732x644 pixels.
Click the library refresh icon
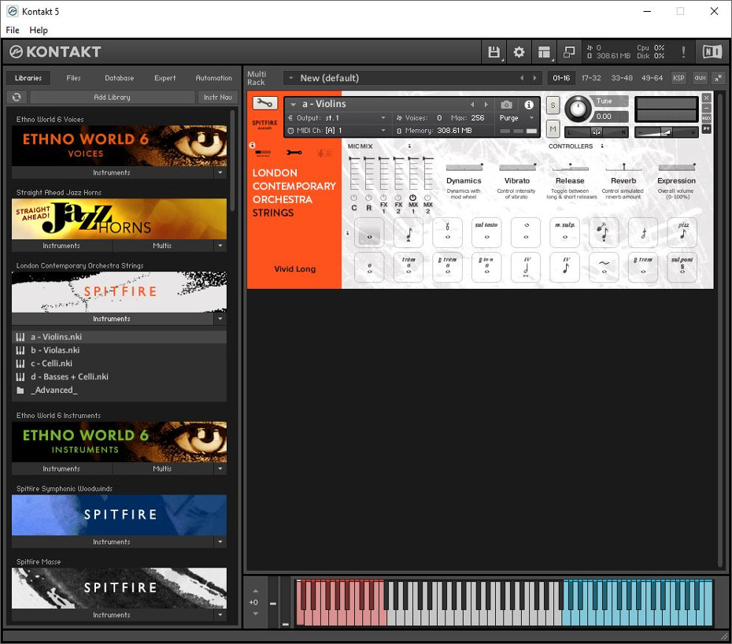click(17, 97)
